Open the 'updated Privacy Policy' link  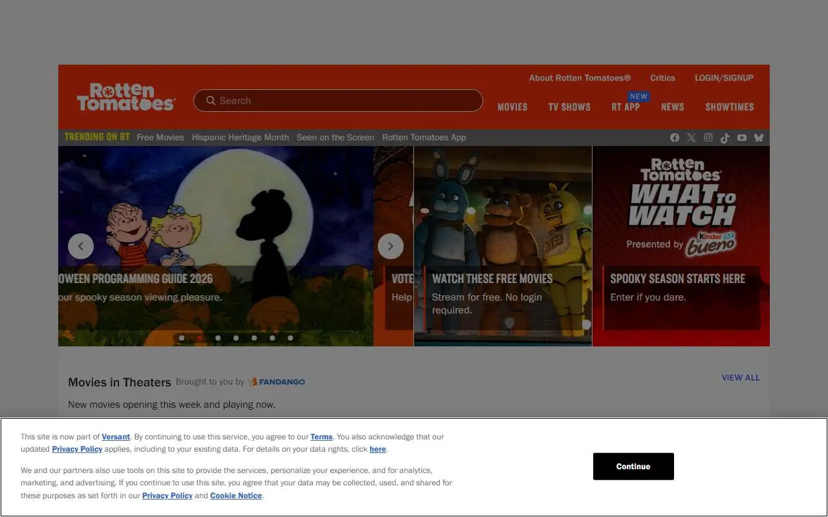pyautogui.click(x=77, y=449)
